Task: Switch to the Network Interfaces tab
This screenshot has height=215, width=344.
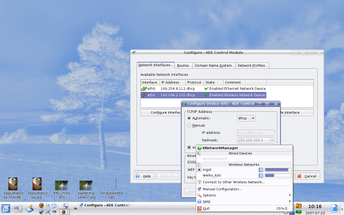Action: click(x=155, y=65)
